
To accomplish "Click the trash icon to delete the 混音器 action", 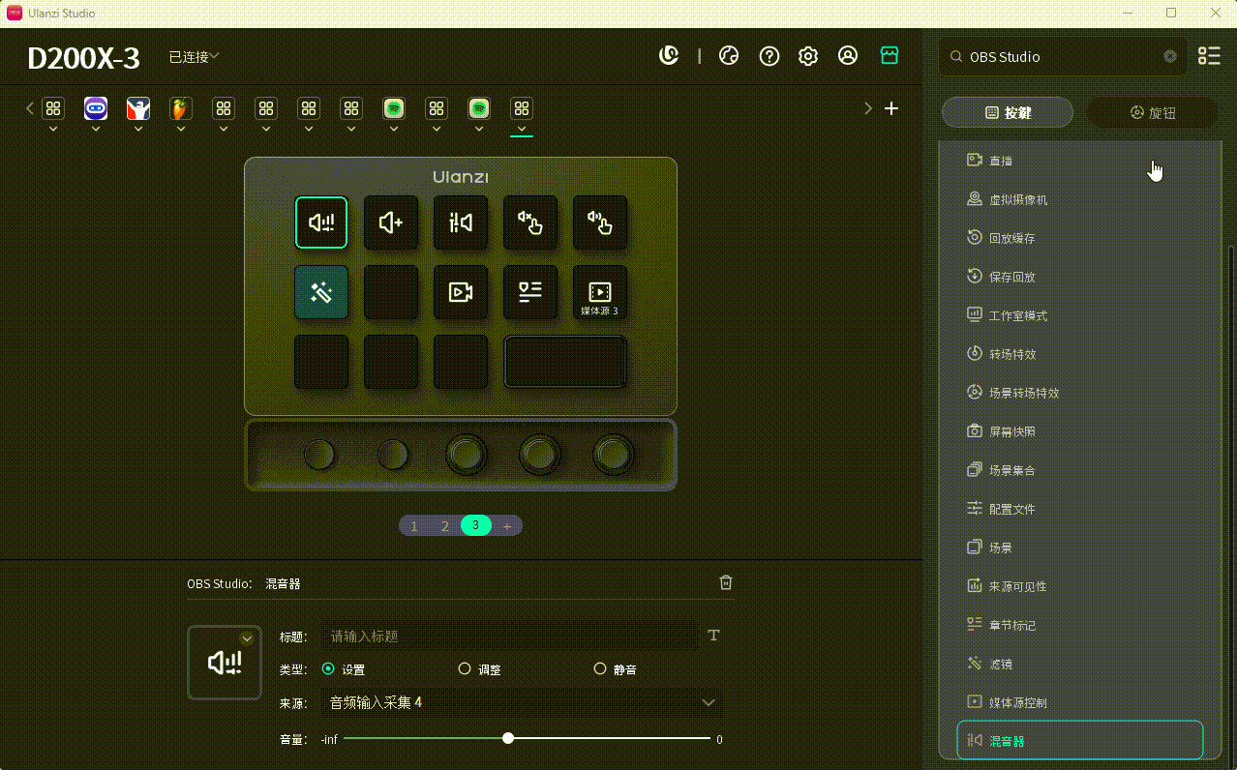I will 726,582.
